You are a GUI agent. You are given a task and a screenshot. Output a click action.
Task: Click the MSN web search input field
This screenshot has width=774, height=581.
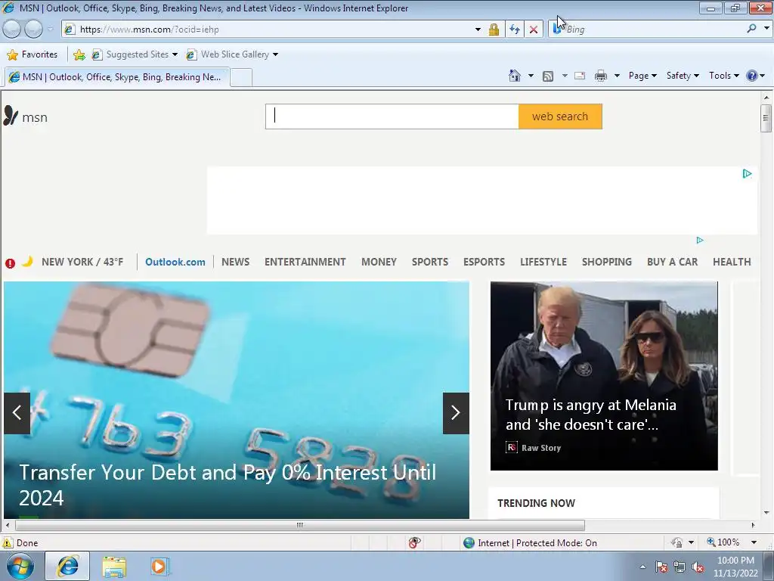(x=392, y=117)
